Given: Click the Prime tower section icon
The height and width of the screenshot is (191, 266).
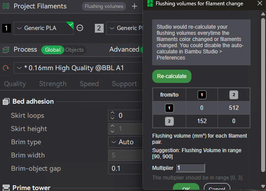Looking at the screenshot, I should tap(6, 187).
